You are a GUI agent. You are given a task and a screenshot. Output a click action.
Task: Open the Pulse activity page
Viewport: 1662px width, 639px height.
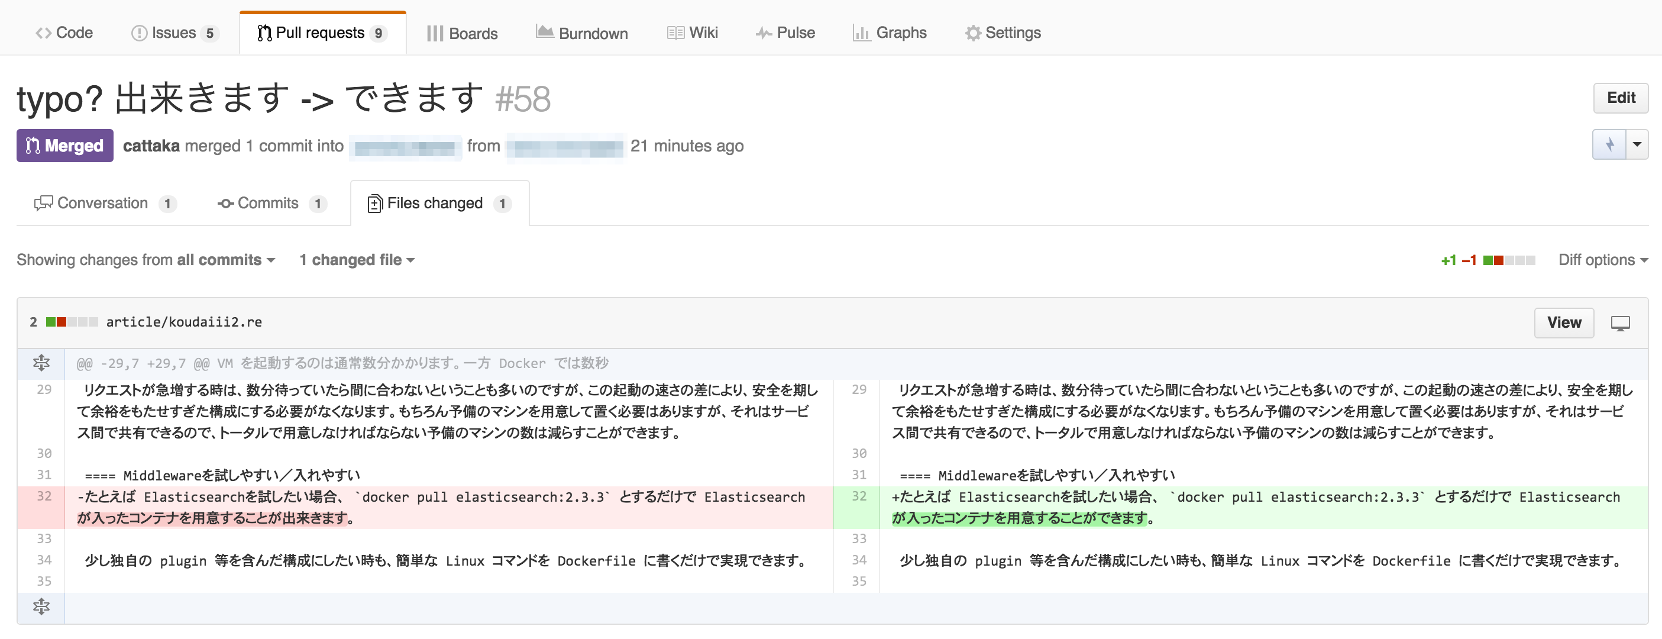(x=785, y=33)
